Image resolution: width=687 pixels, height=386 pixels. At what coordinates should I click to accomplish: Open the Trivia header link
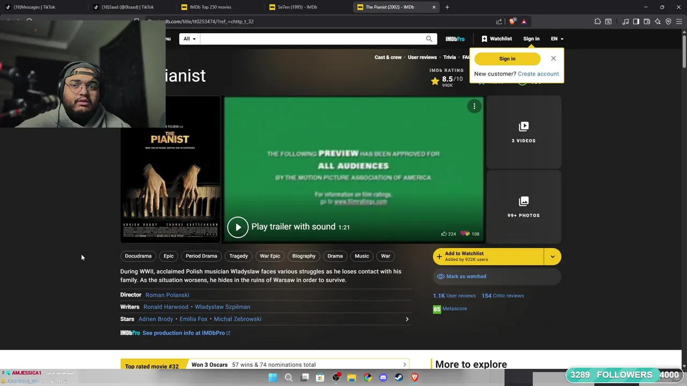tap(450, 57)
